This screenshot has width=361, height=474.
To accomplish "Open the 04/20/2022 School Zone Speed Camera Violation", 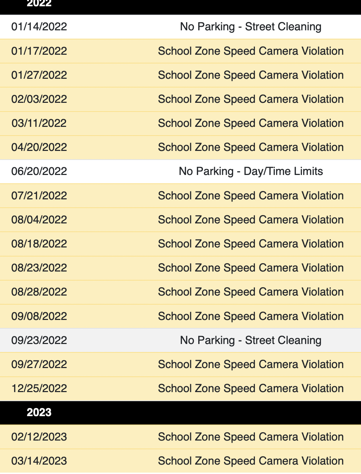I will pos(250,147).
